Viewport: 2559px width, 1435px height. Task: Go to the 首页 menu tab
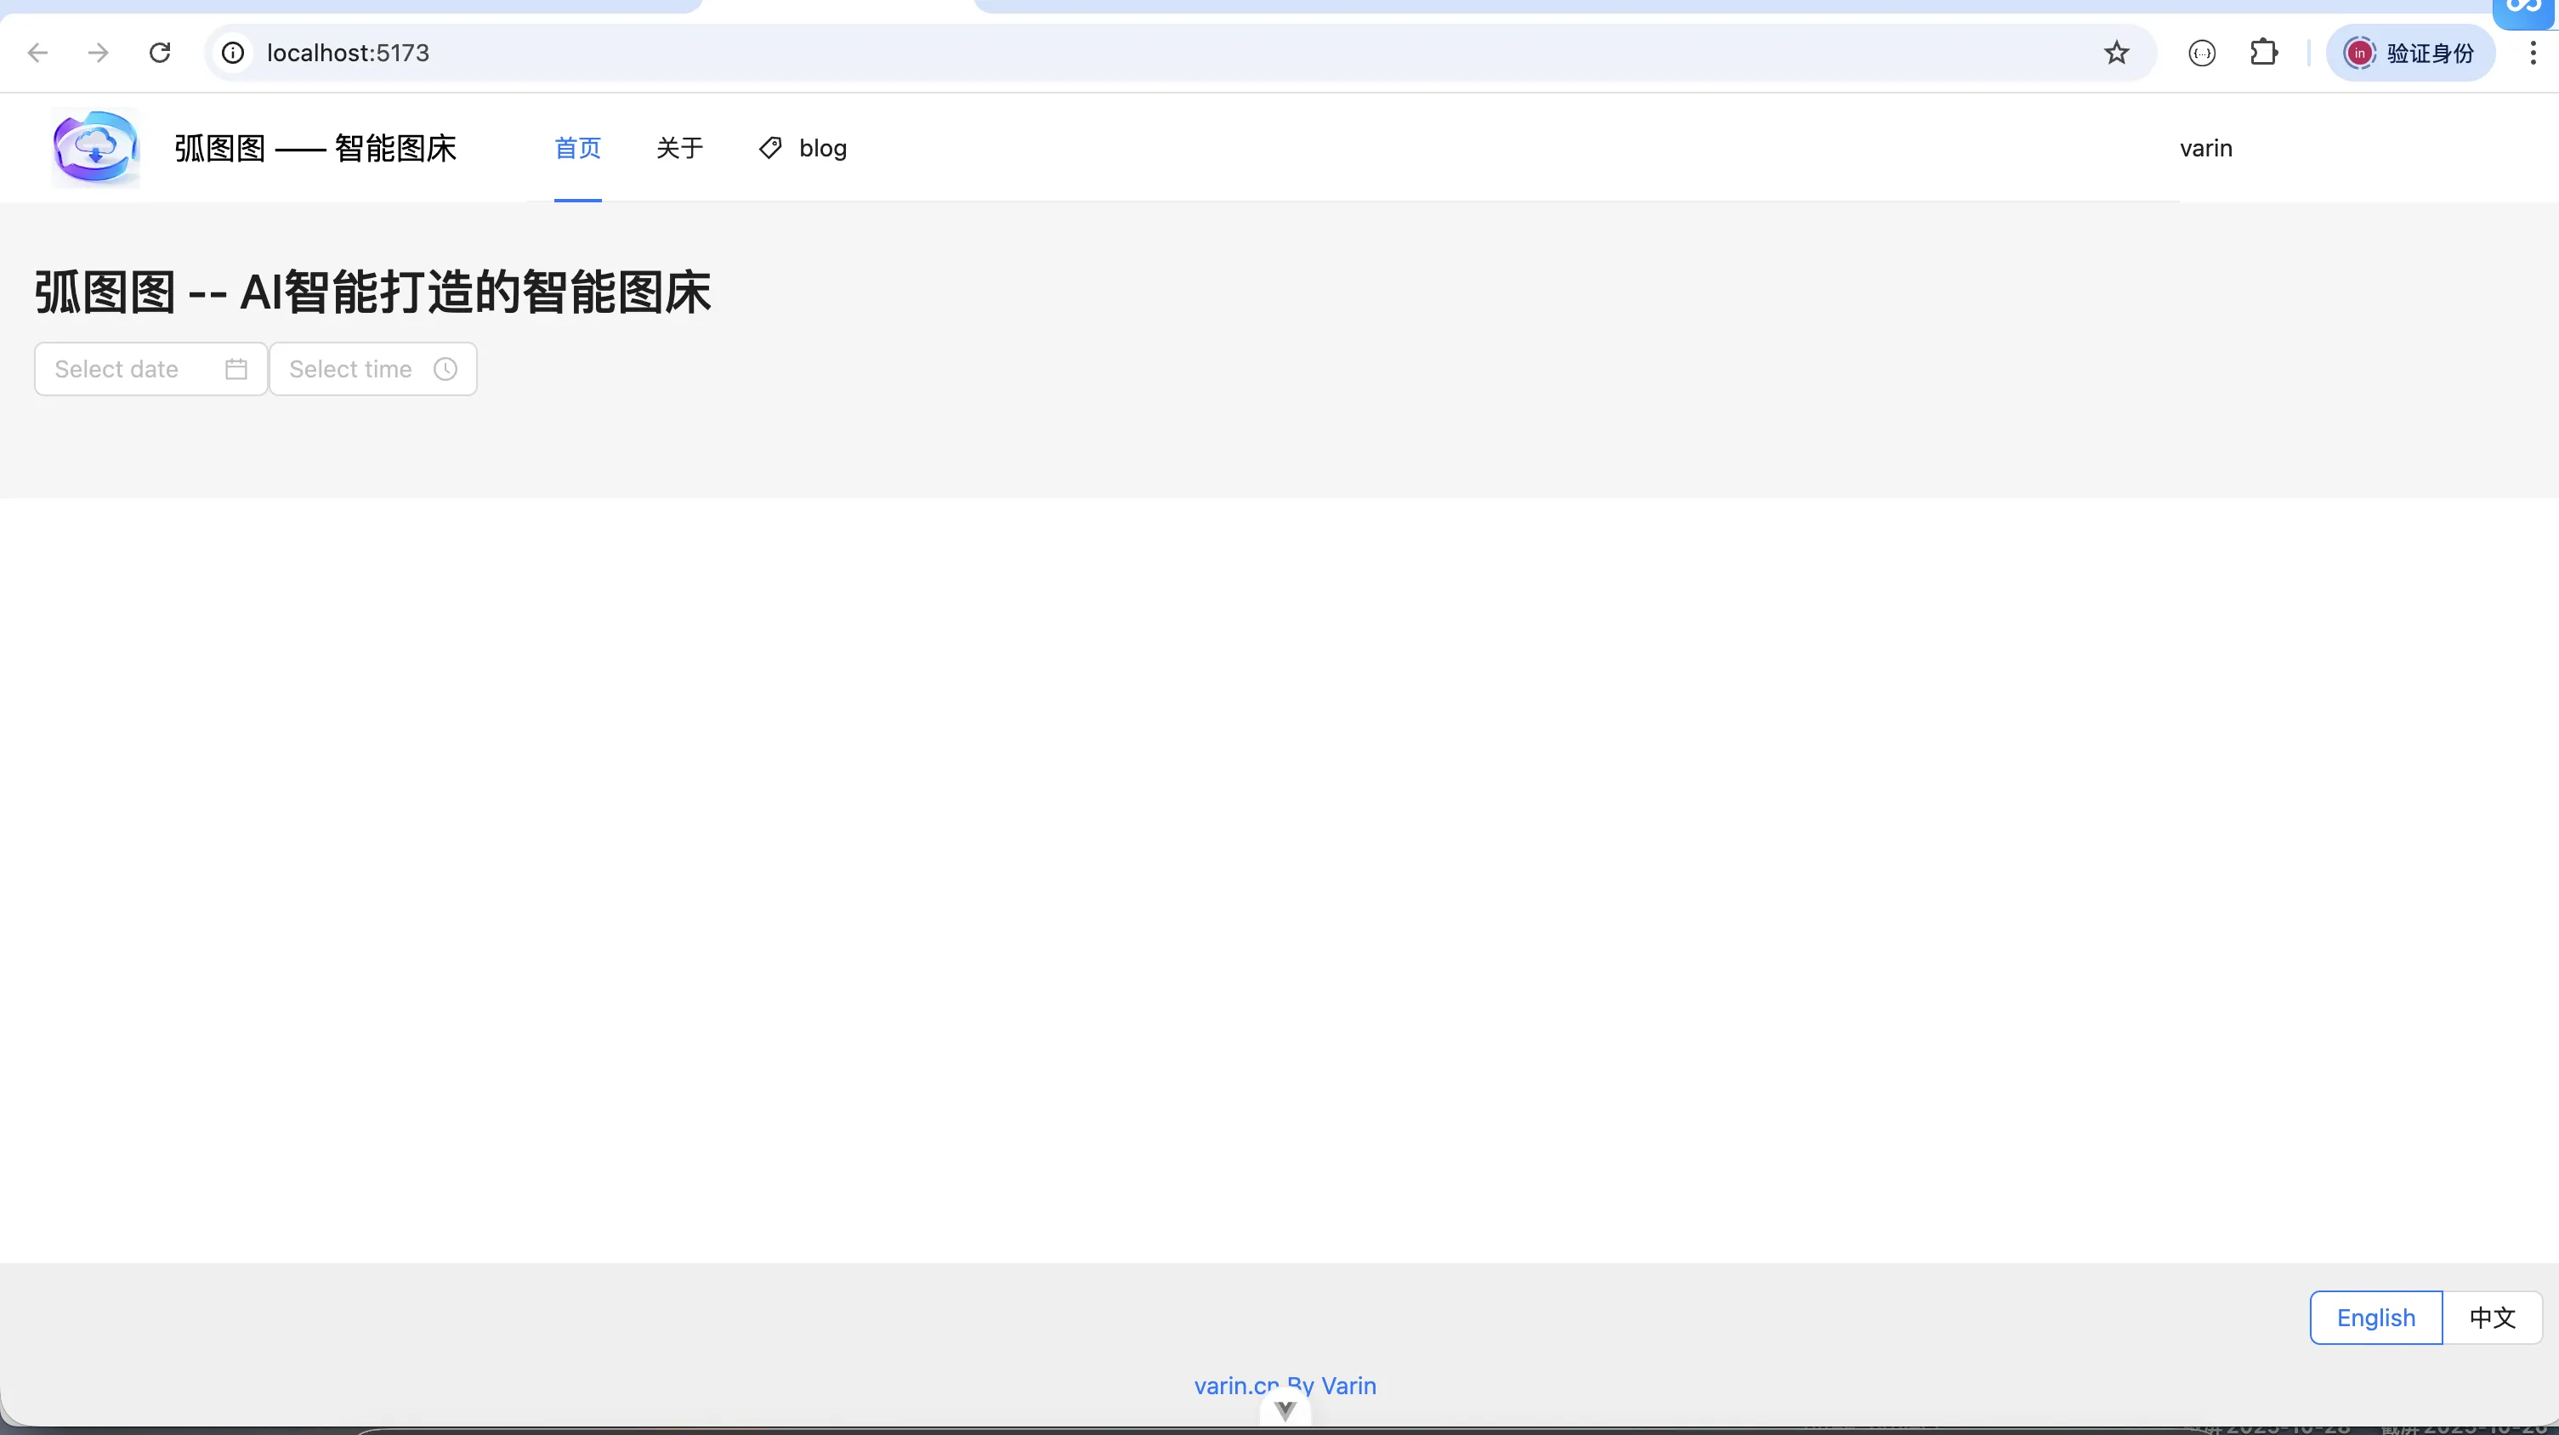point(577,148)
